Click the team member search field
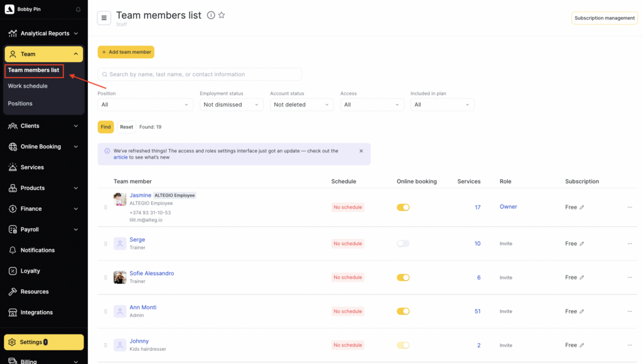Viewport: 643px width, 364px height. 200,75
